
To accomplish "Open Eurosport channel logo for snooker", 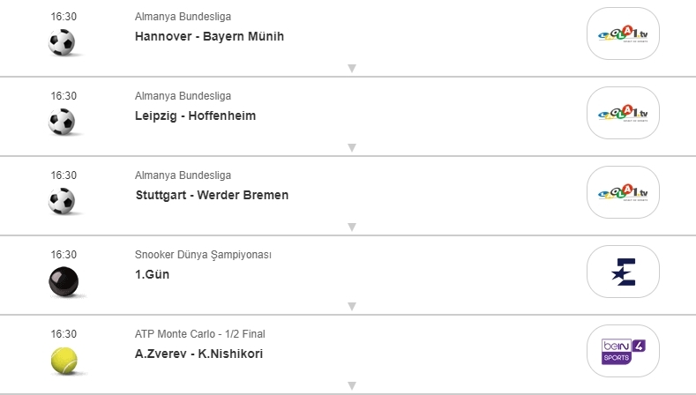I will 623,272.
